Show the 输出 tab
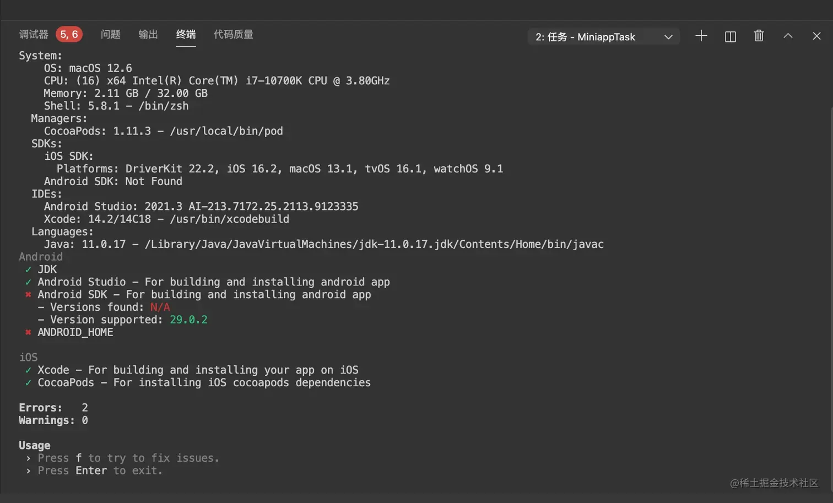Screen dimensions: 833x503 click(x=148, y=35)
